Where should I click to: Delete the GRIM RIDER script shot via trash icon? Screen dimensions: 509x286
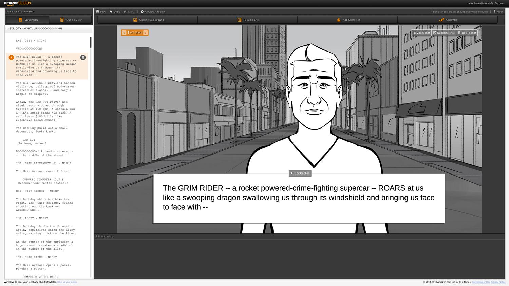point(83,58)
